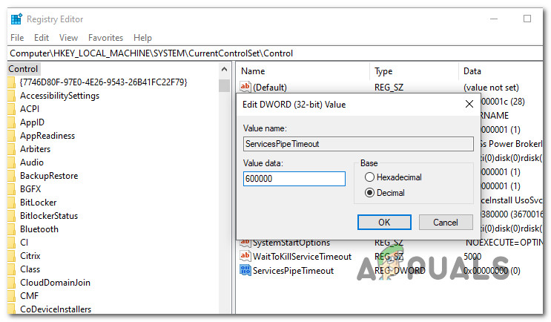Click the BitLocker folder icon
This screenshot has height=322, width=551.
pos(11,203)
